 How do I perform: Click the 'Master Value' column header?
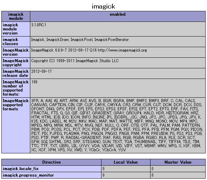(x=178, y=162)
